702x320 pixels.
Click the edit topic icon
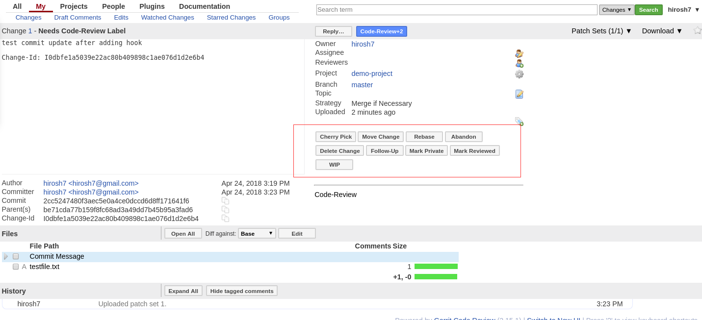[x=519, y=94]
